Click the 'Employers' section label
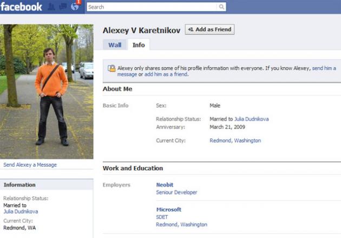Viewport: 341px width, 238px height. [x=116, y=185]
